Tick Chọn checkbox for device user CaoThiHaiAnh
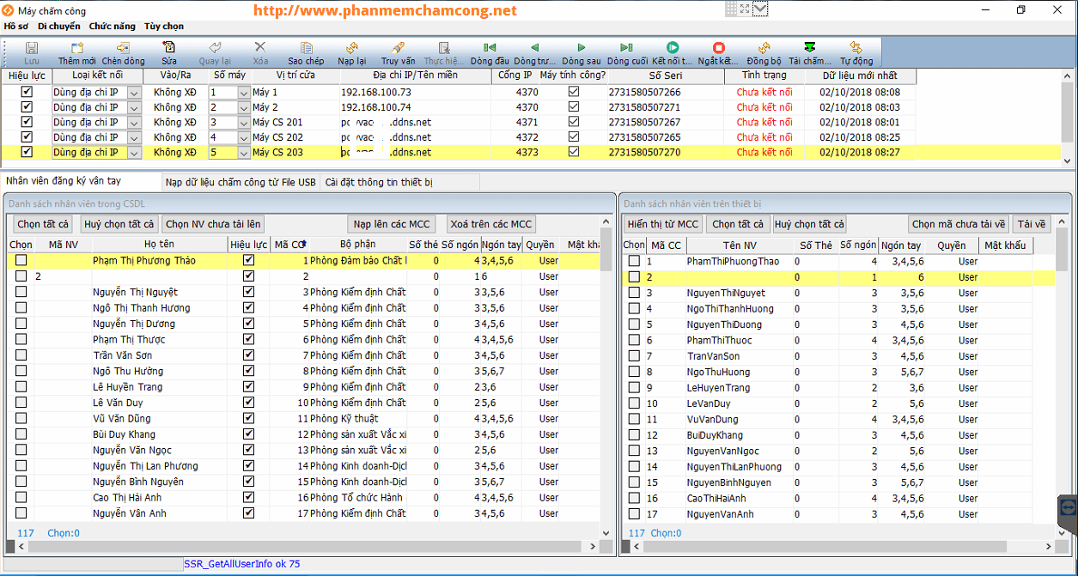Image resolution: width=1078 pixels, height=576 pixels. 634,498
